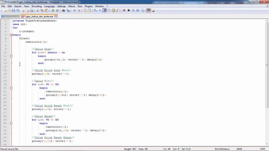Viewport: 269px width, 151px height.
Task: Click the Zoom Out toolbar icon
Action: coord(79,10)
